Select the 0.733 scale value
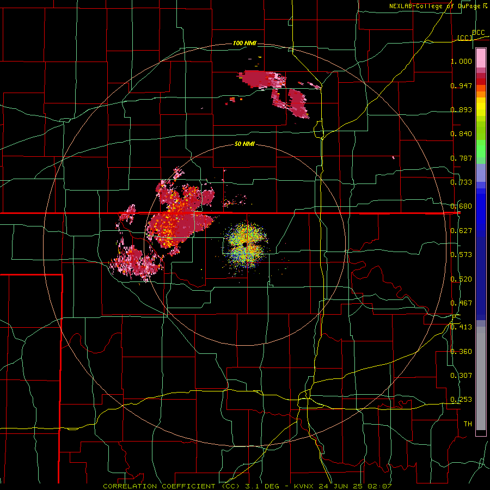The width and height of the screenshot is (490, 490). point(461,182)
